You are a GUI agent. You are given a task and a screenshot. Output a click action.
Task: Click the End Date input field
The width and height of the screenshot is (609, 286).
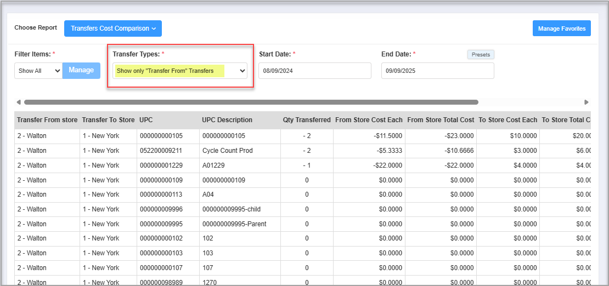coord(437,71)
